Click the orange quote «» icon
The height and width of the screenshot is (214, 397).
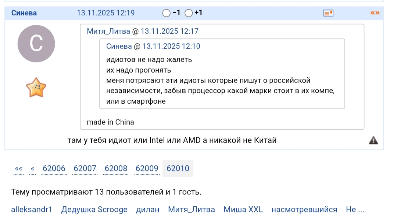click(x=375, y=12)
